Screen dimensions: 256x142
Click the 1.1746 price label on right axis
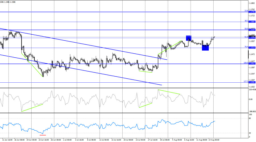pos(252,12)
